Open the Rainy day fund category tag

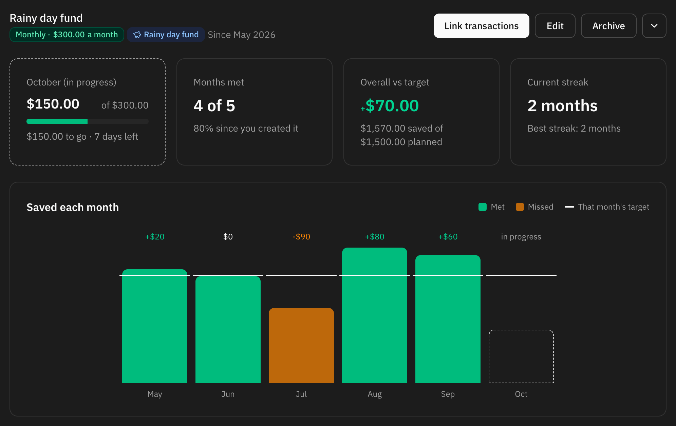tap(166, 35)
